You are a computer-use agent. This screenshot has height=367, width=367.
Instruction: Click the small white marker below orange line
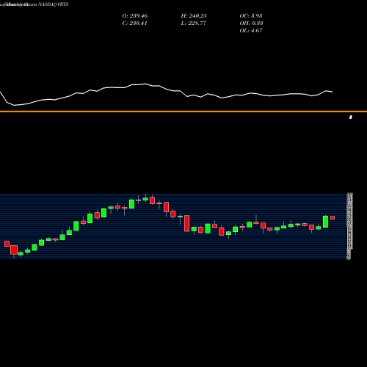pyautogui.click(x=351, y=117)
